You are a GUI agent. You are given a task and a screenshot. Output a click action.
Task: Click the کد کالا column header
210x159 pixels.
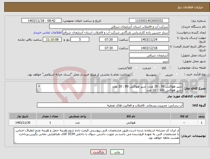pos(184,116)
